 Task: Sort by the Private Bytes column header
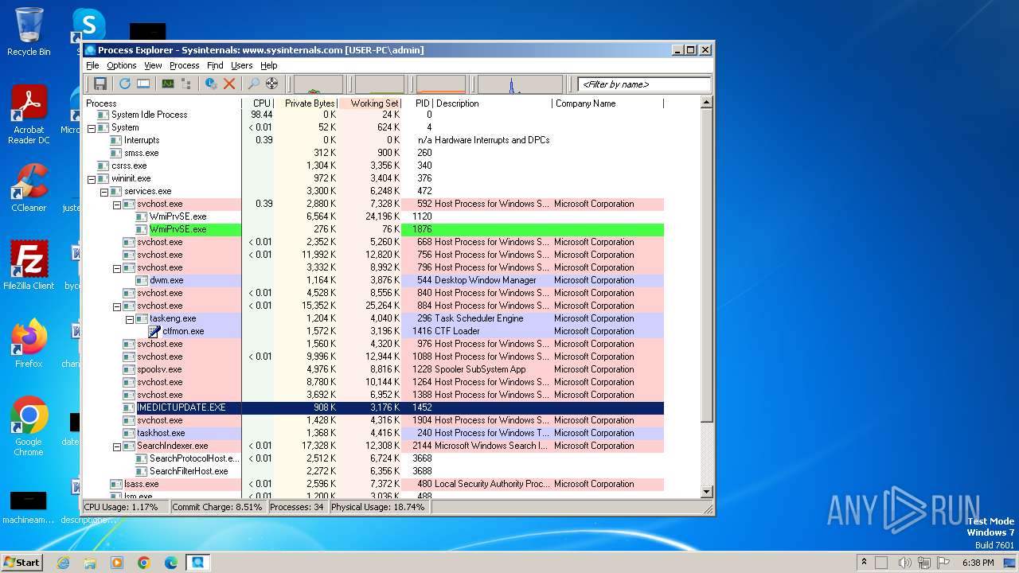click(306, 103)
